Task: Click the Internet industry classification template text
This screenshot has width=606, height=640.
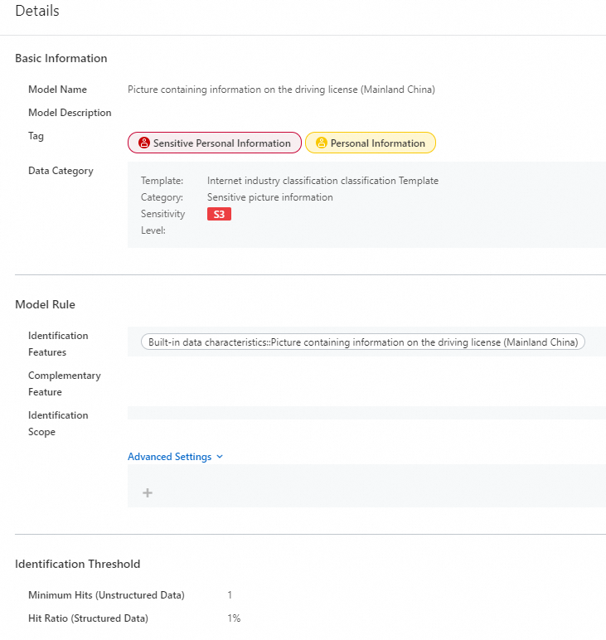Action: 322,181
